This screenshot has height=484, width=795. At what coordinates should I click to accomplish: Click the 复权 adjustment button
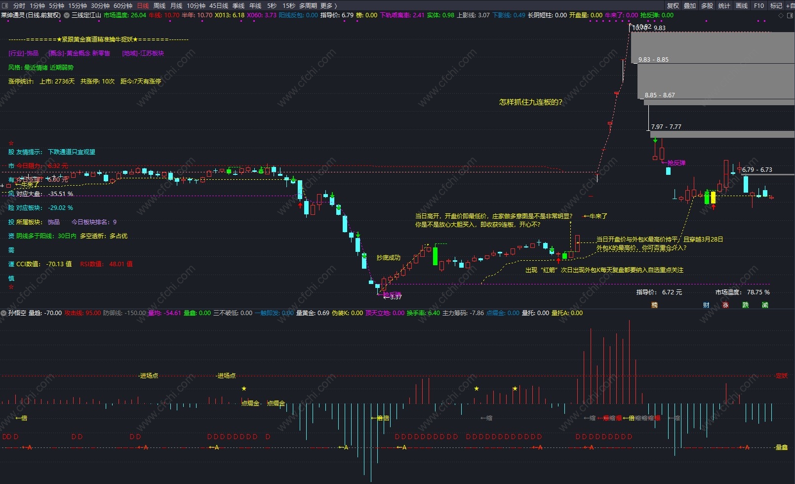click(673, 5)
